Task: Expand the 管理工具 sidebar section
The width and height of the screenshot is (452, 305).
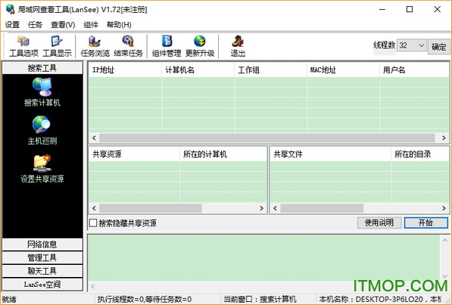Action: 42,258
